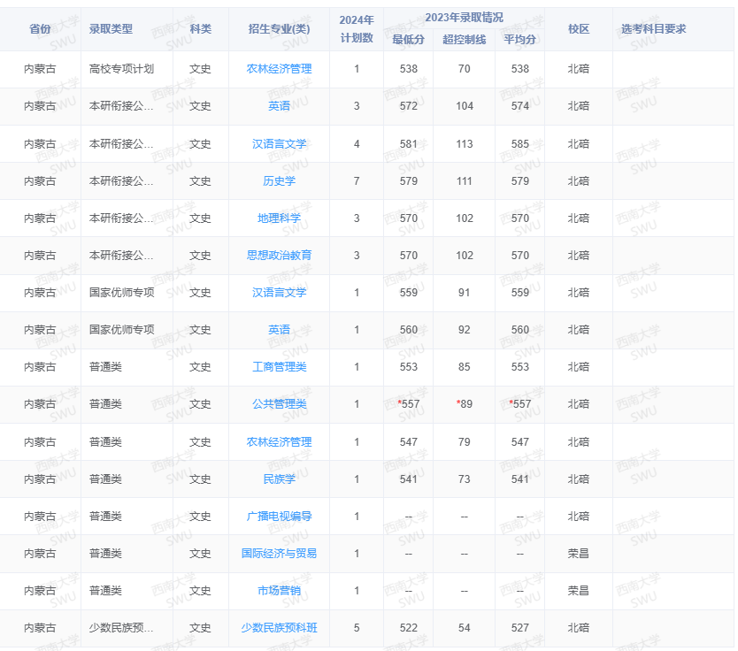Click the 最低分 sub-header
Image resolution: width=738 pixels, height=651 pixels.
407,39
